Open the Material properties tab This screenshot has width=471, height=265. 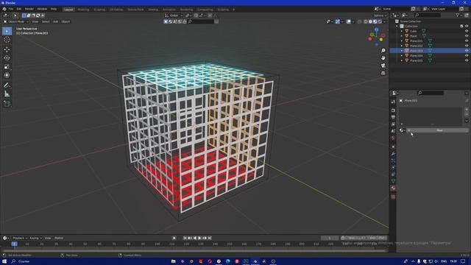click(x=393, y=188)
